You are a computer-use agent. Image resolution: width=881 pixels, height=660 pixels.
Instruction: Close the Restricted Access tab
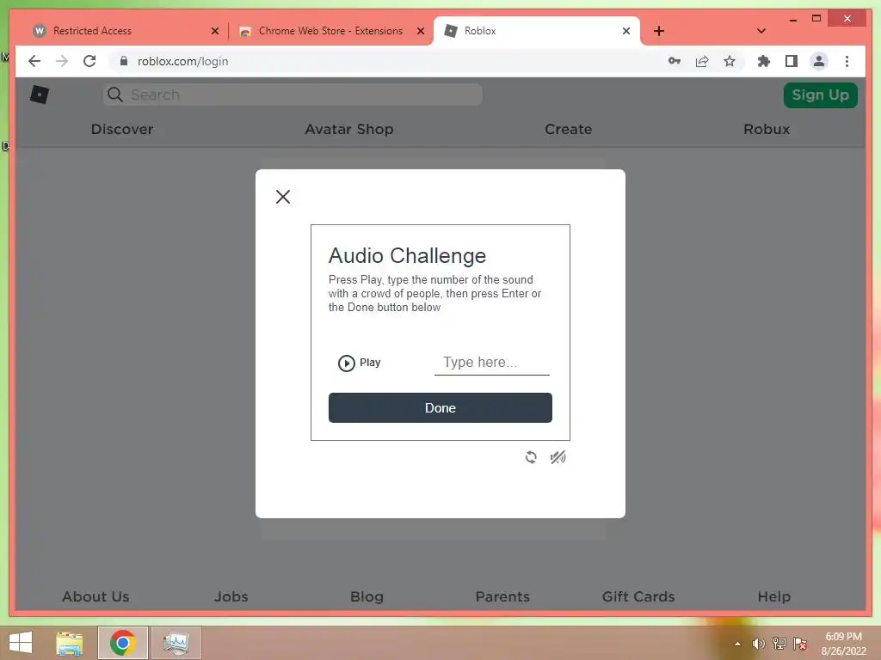click(214, 31)
